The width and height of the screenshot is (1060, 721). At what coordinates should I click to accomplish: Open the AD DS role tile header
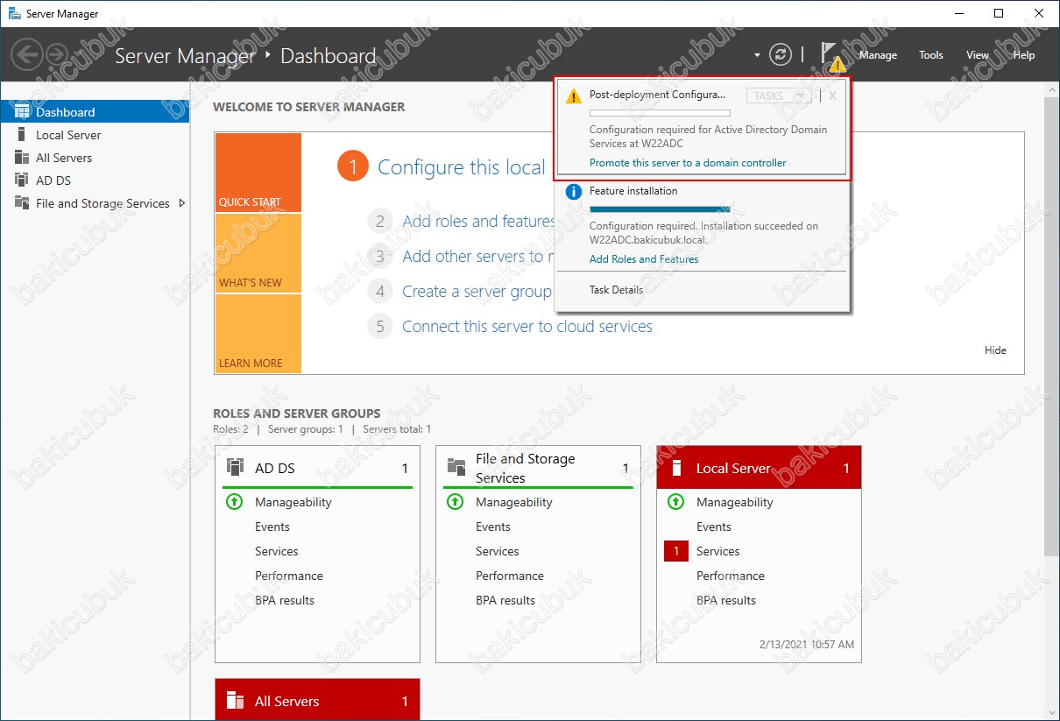click(317, 469)
